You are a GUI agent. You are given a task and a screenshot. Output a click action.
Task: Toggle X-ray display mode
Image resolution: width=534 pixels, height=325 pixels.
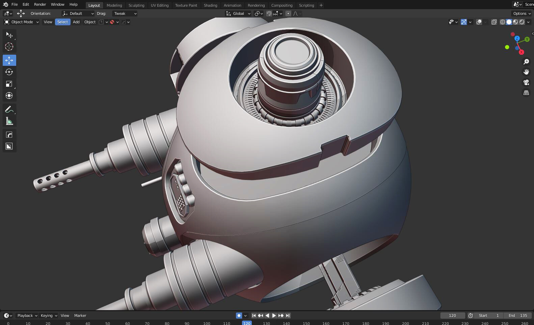494,22
